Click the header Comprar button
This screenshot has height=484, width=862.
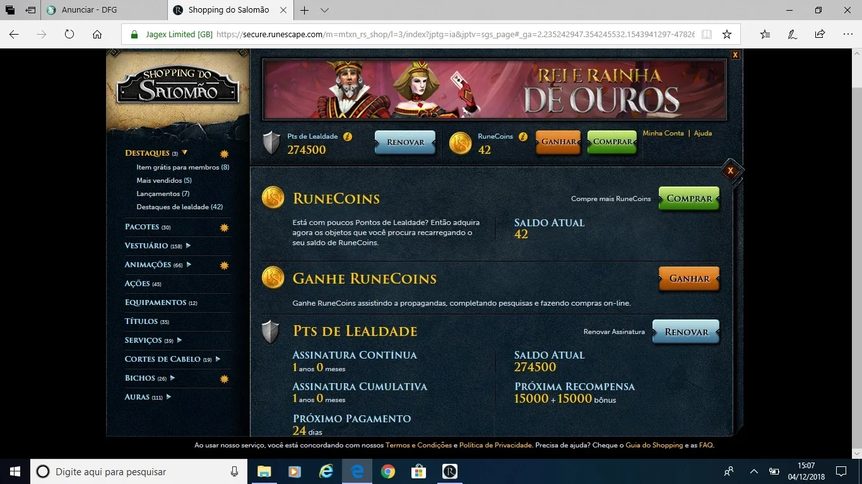pos(612,142)
